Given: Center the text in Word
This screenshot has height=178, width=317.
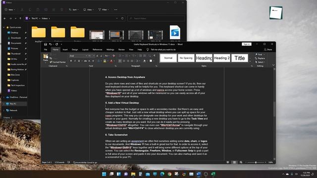Looking at the screenshot, I should [x=124, y=61].
